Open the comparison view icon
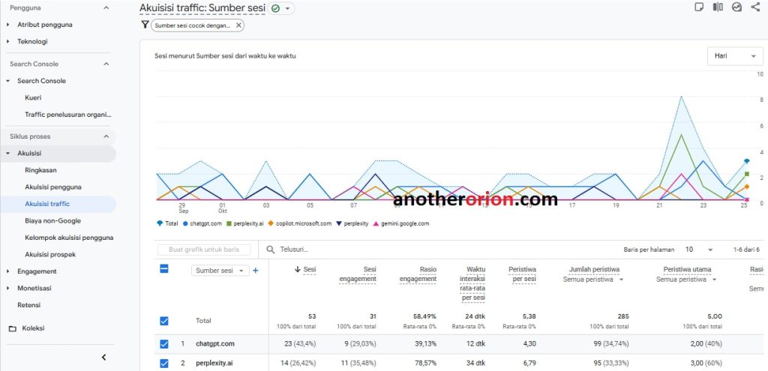This screenshot has height=371, width=768. 718,7
